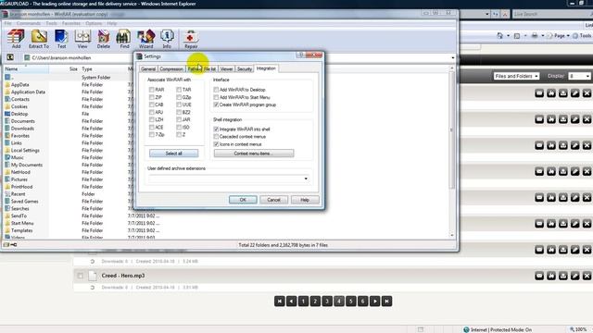Image resolution: width=593 pixels, height=333 pixels.
Task: Click the IE refresh icon by address bar
Action: point(495,14)
